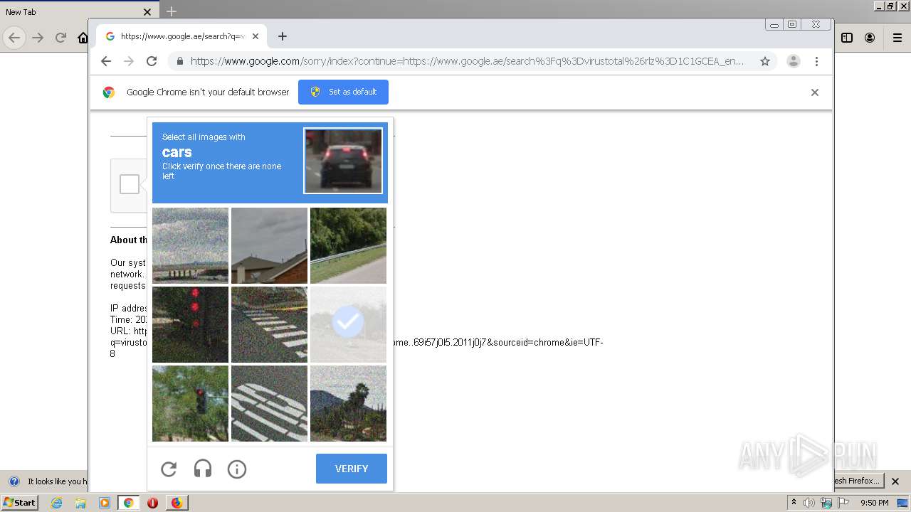Select the house rooftop image tile

269,245
